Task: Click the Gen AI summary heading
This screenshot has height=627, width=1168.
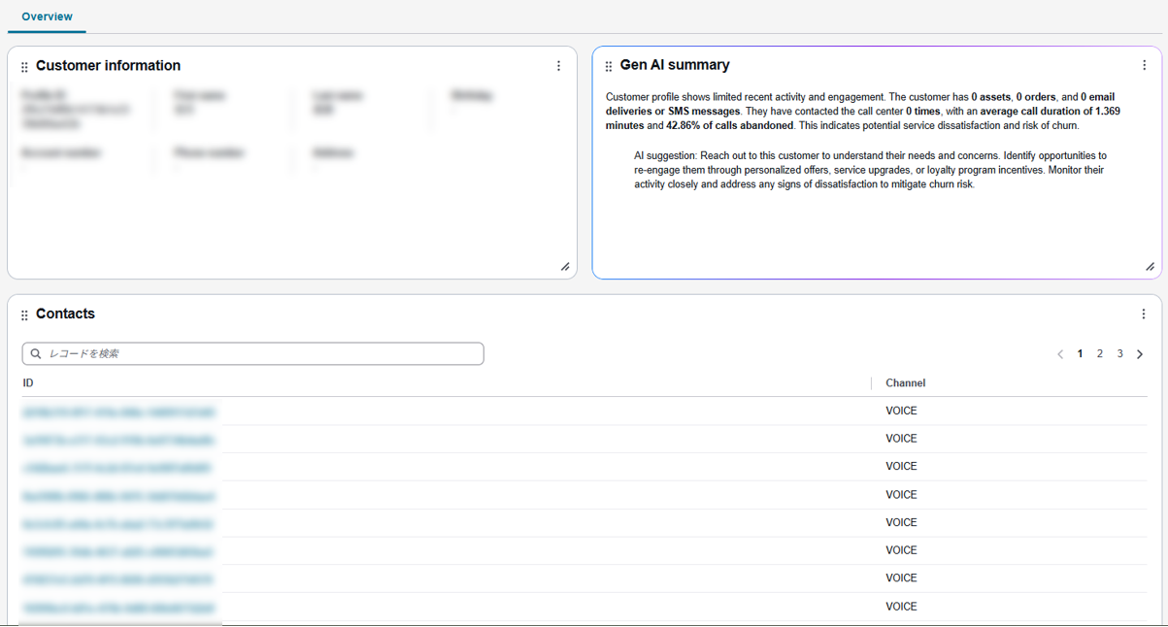Action: coord(675,65)
